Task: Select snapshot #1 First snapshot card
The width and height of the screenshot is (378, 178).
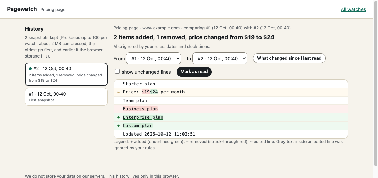Action: (x=66, y=97)
